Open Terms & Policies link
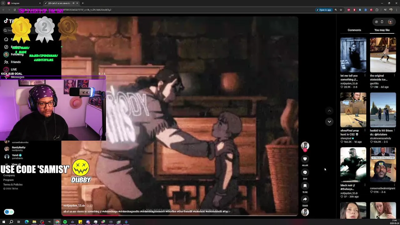The image size is (400, 225). [13, 185]
